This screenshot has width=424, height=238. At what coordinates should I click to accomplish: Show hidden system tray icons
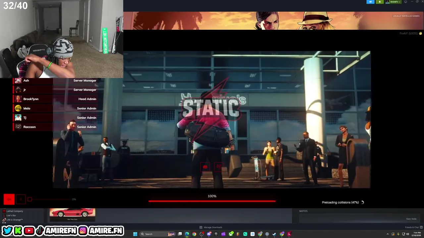[388, 234]
